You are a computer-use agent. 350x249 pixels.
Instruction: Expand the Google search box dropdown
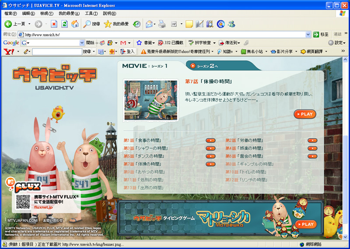pyautogui.click(x=82, y=42)
